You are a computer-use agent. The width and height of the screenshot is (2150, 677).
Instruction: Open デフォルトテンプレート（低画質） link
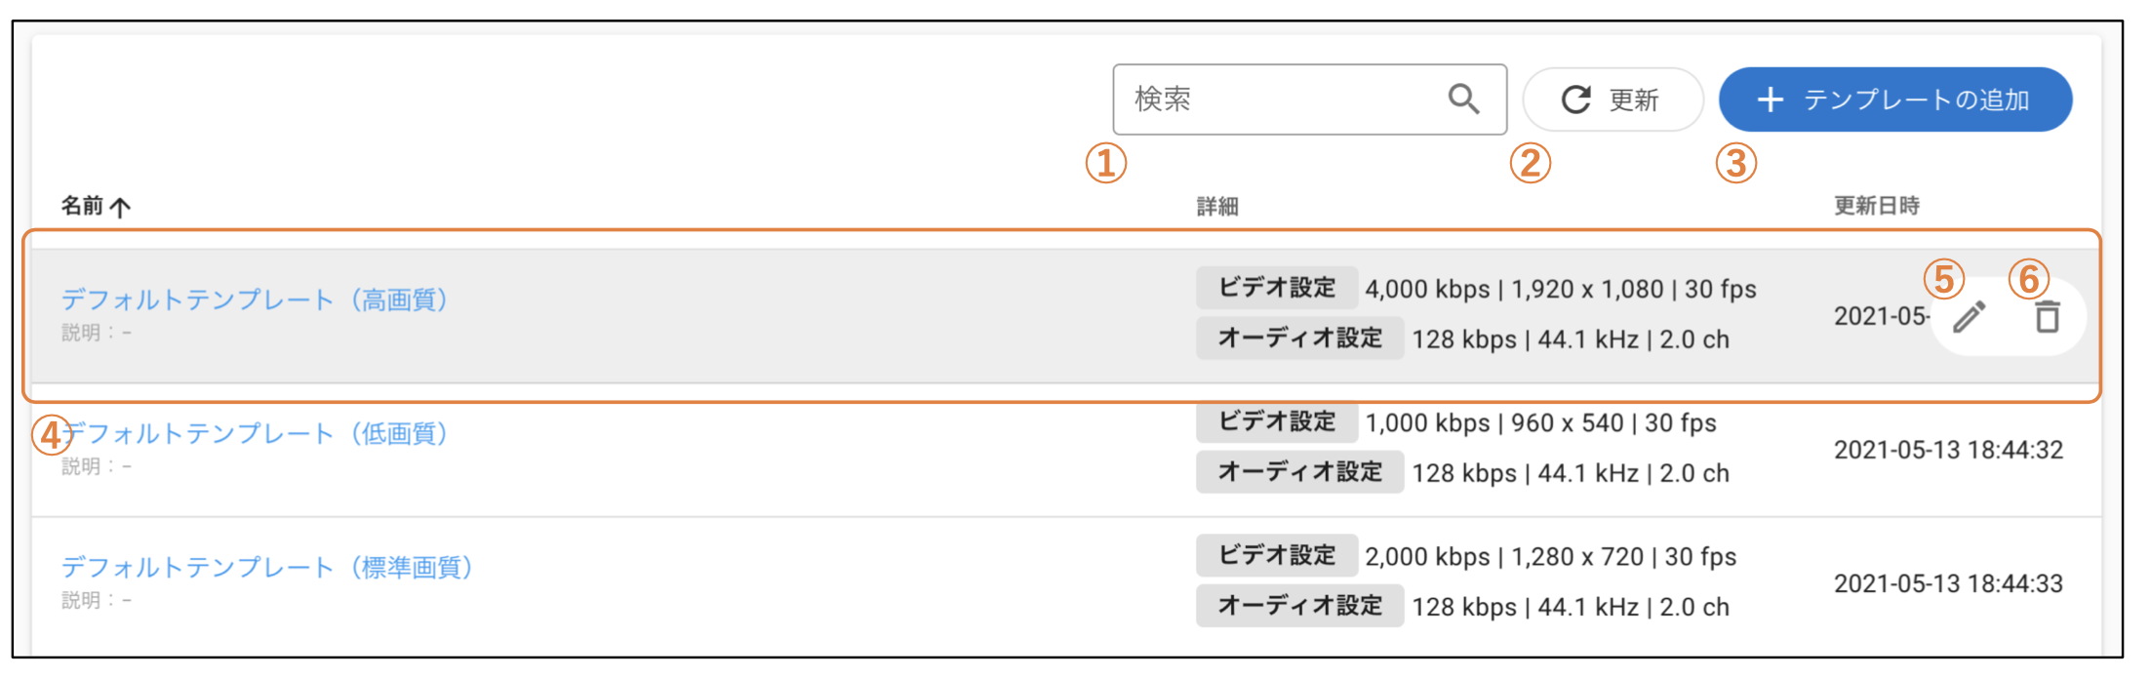(x=255, y=433)
